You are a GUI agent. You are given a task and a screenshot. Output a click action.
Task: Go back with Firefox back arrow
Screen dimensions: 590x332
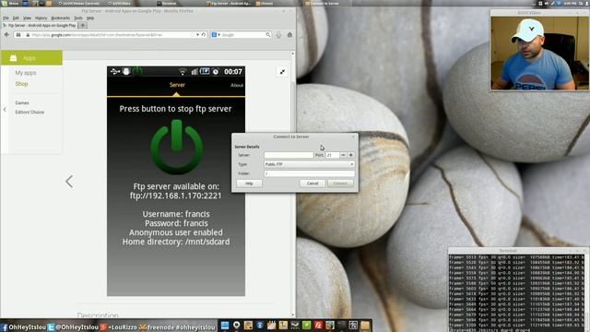[x=6, y=35]
